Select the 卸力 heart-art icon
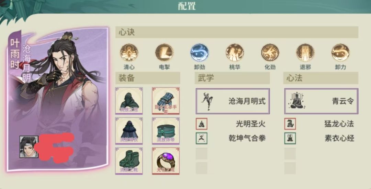371x189 pixels. click(340, 52)
